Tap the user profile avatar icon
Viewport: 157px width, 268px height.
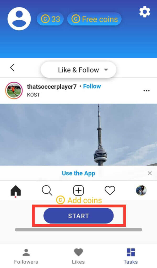coord(19,19)
